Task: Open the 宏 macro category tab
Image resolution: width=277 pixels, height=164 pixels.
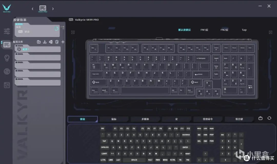Action: (176, 119)
